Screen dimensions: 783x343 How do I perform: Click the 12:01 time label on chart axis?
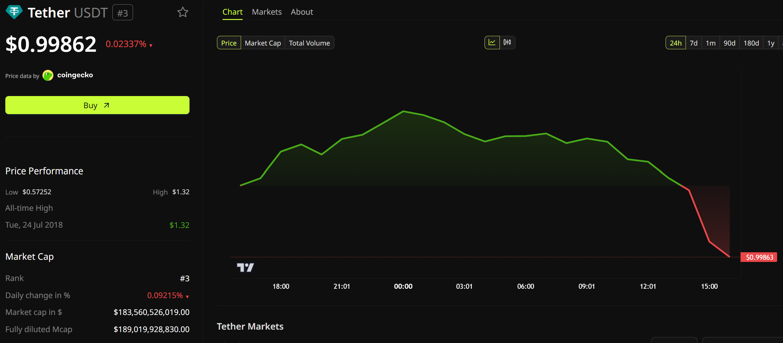[648, 286]
